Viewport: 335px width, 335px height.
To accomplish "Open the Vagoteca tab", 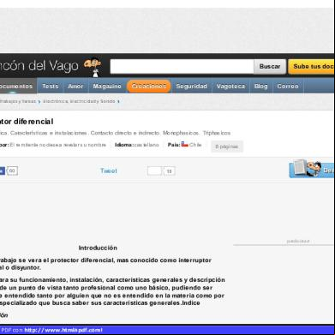I will pyautogui.click(x=230, y=86).
